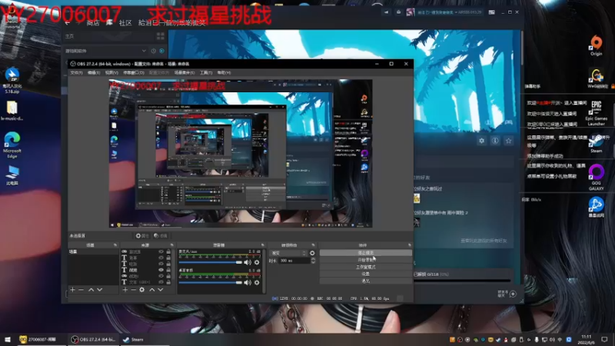Toggle visibility of the fourth source row
This screenshot has width=615, height=346.
pyautogui.click(x=161, y=270)
